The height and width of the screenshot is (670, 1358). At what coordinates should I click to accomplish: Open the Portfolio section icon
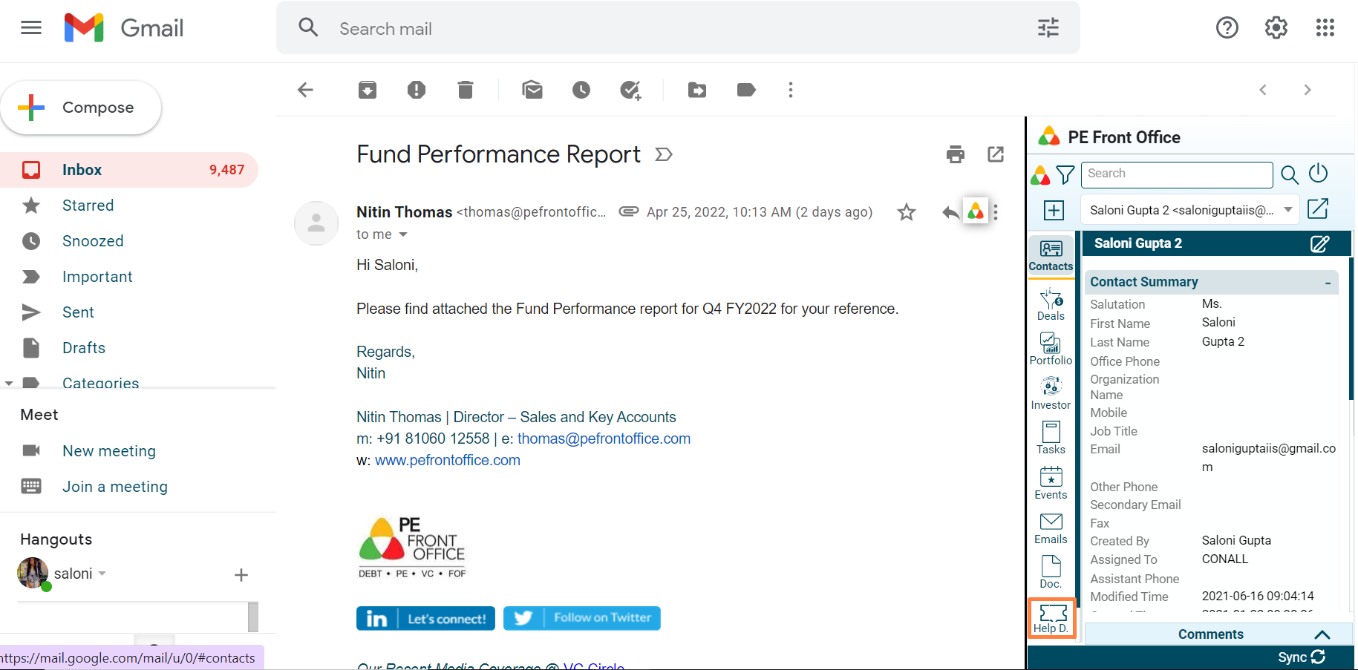(x=1051, y=349)
